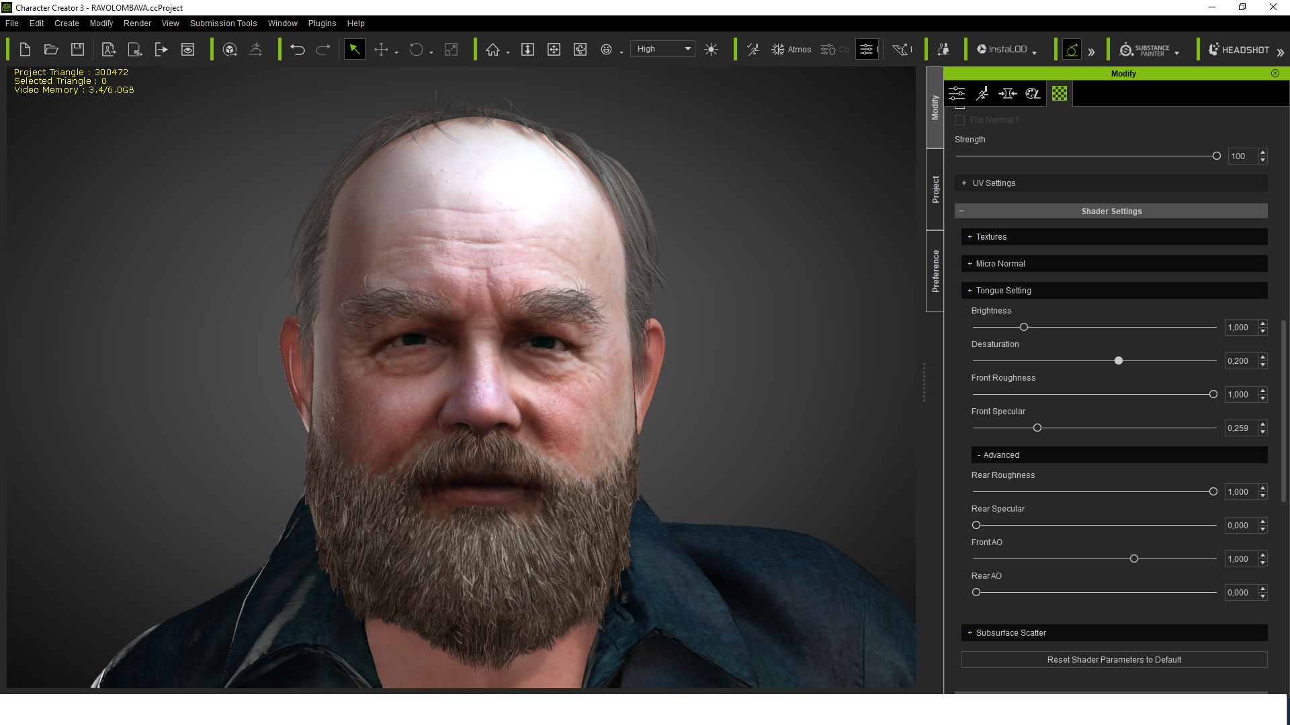Click the Front Specular slider handle
1290x725 pixels.
coord(1037,428)
